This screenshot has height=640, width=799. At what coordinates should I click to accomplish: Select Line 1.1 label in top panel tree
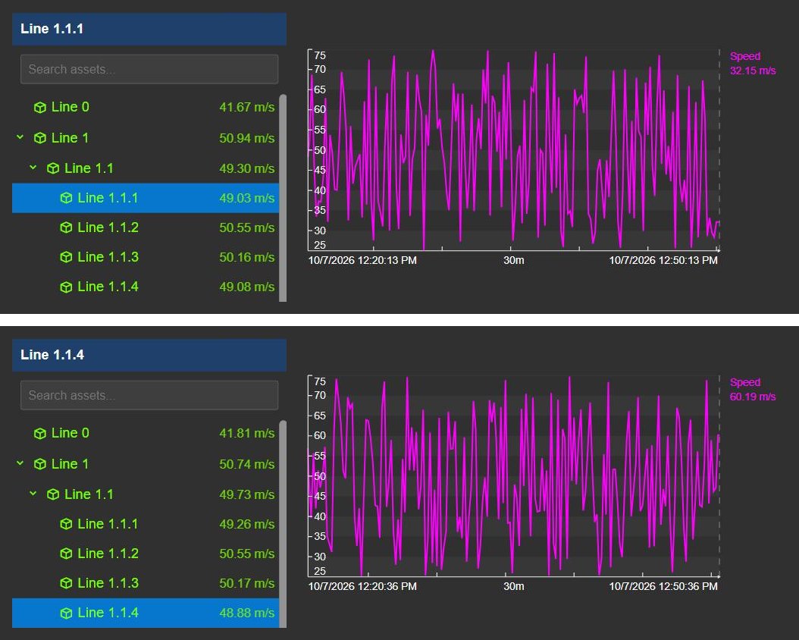(89, 168)
